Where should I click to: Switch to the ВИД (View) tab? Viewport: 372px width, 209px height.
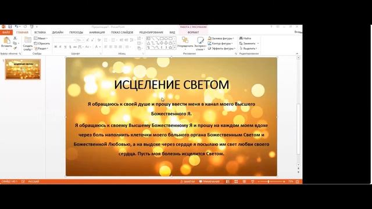pyautogui.click(x=172, y=33)
